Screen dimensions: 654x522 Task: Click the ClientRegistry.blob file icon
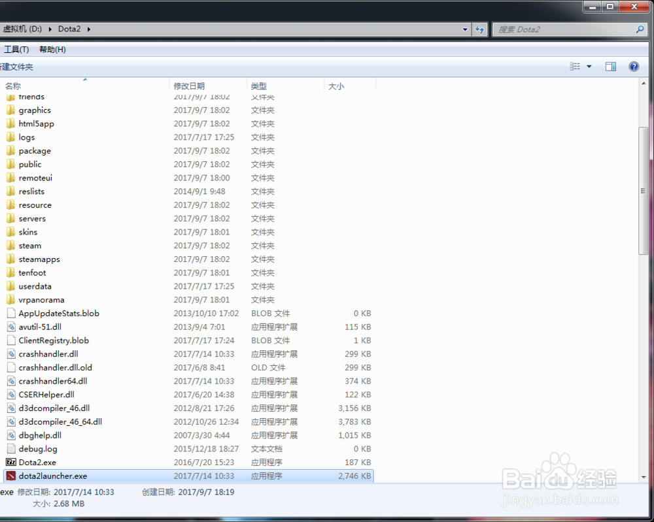11,340
